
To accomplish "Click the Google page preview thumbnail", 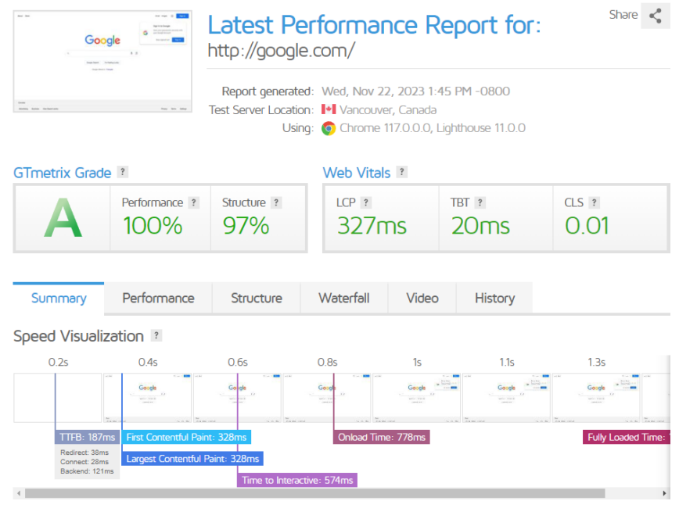I will 102,60.
